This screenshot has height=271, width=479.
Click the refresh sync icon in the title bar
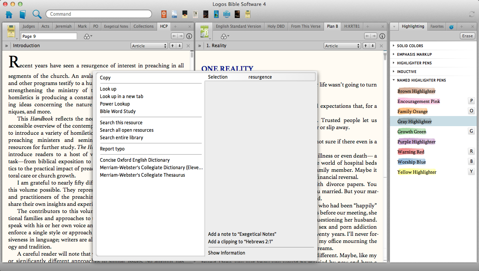click(472, 14)
